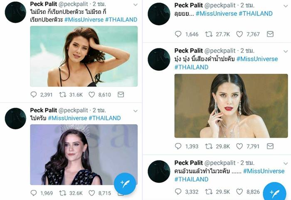Reply to the tweet with 1,969 replies
Viewport: 291px width, 200px height.
pos(34,193)
